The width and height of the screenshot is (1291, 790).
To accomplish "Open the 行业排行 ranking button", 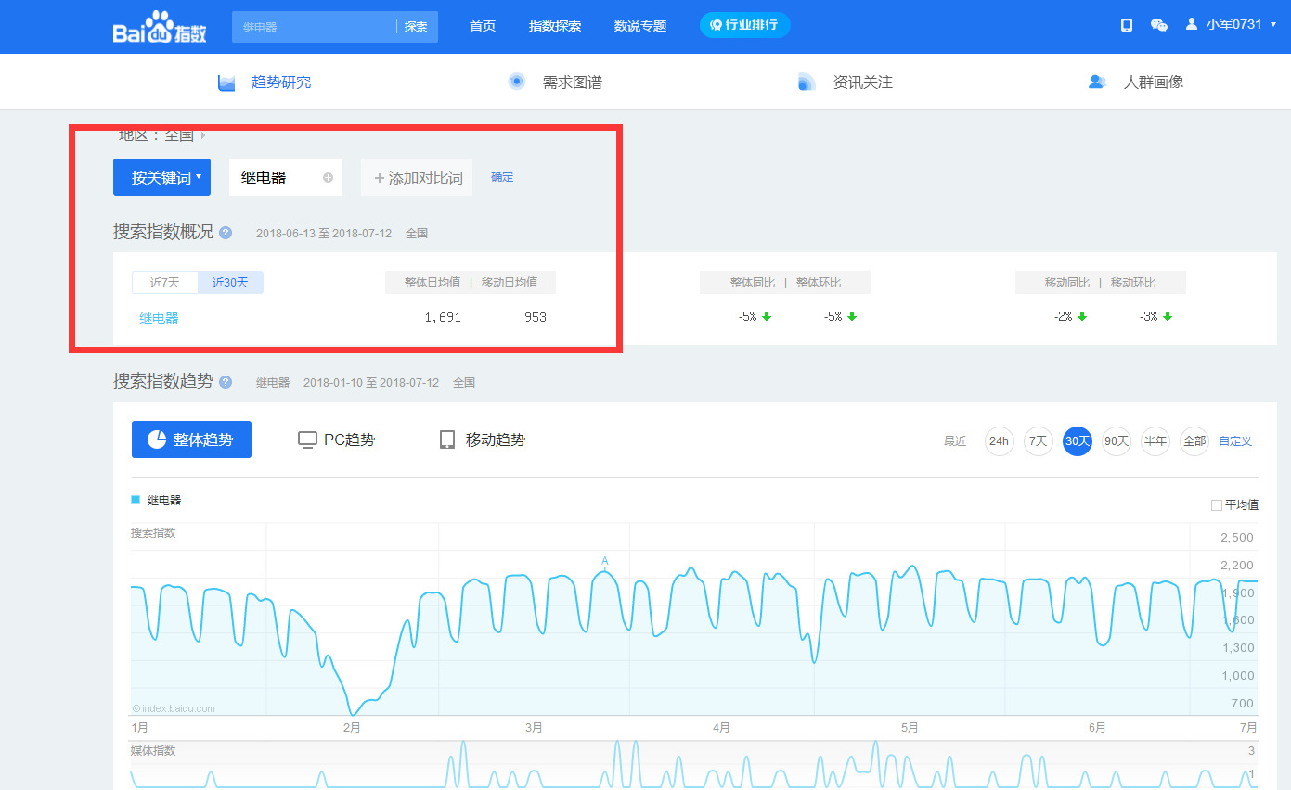I will click(745, 25).
